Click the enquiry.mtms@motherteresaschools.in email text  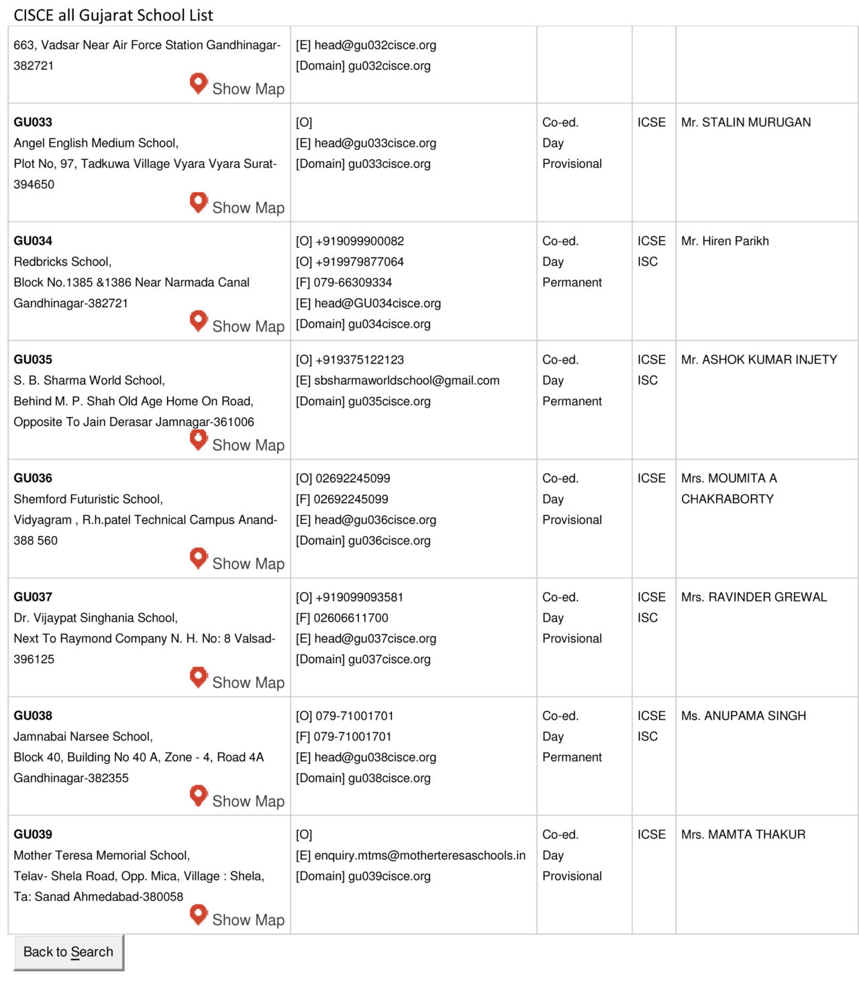point(419,855)
